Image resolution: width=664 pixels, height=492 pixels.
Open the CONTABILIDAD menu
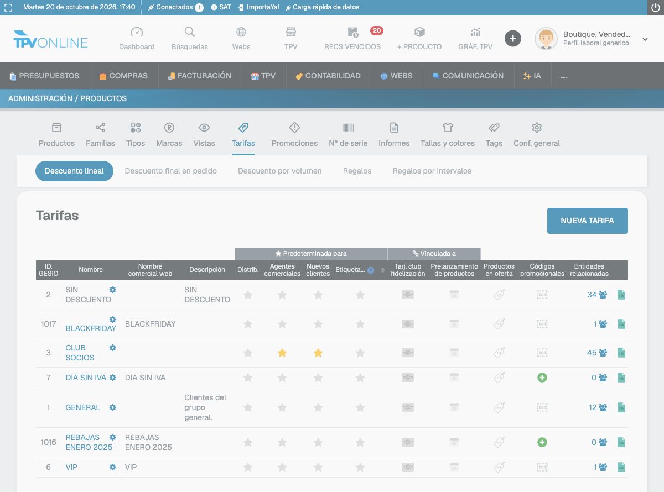pyautogui.click(x=328, y=76)
